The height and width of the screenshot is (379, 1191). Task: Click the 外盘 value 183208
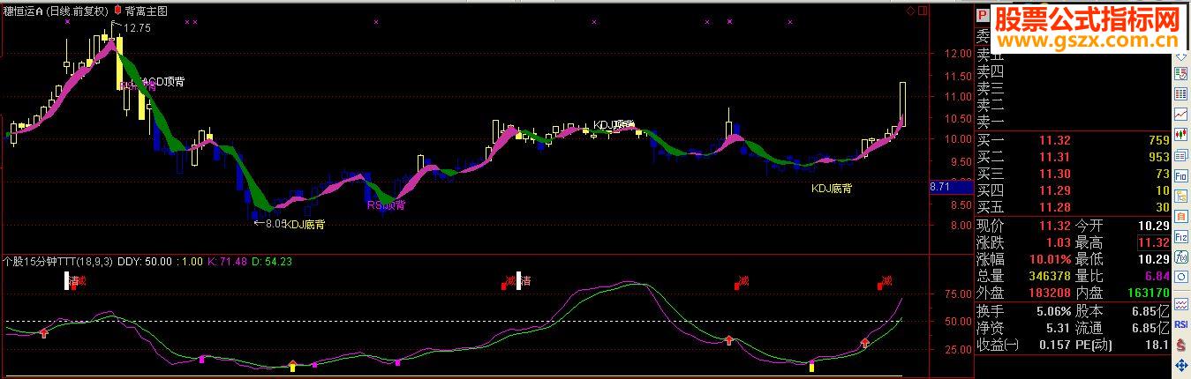[1051, 293]
